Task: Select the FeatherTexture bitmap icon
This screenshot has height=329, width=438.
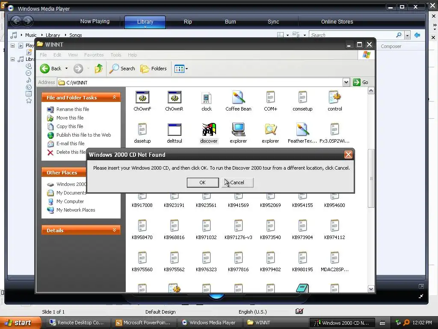Action: [x=302, y=129]
